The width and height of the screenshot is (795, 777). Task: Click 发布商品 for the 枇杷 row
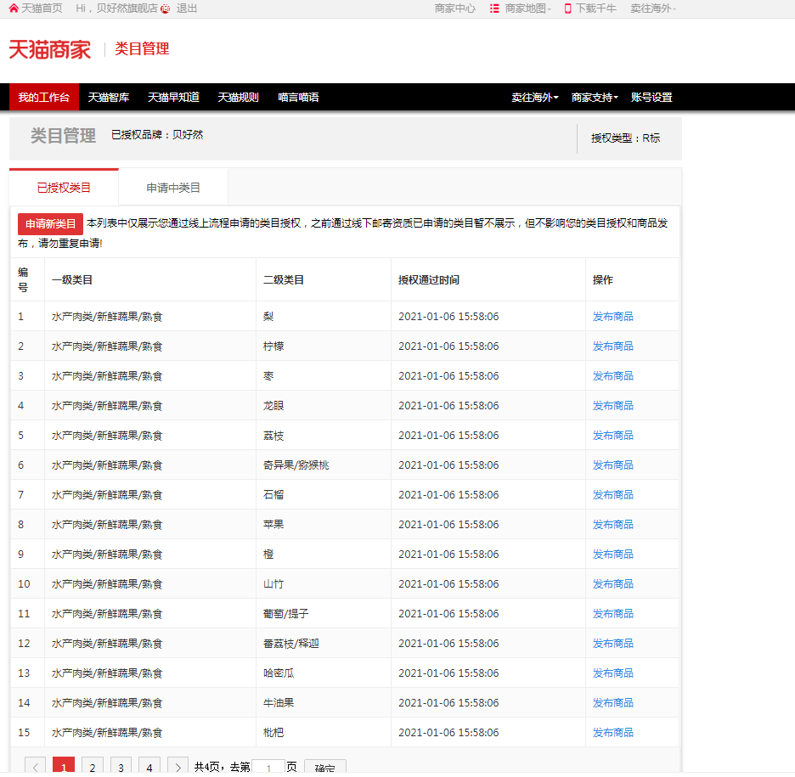[613, 732]
